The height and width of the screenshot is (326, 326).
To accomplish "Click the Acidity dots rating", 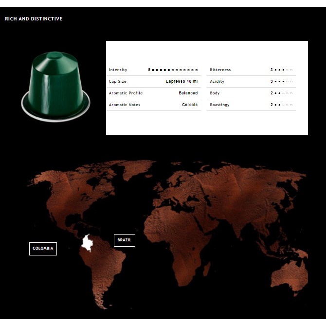I will (283, 82).
